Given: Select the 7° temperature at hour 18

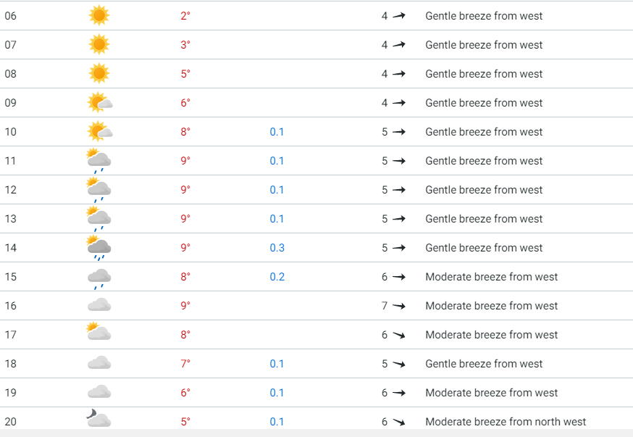Looking at the screenshot, I should [x=185, y=364].
